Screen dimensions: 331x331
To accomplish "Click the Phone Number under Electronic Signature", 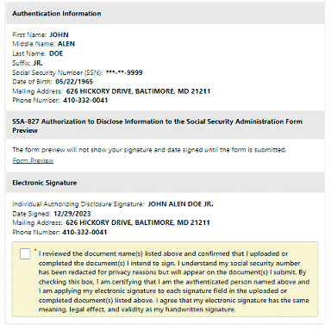I will [84, 232].
